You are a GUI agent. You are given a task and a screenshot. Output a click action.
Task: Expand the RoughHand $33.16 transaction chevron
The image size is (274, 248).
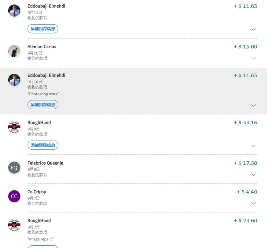coord(253,146)
